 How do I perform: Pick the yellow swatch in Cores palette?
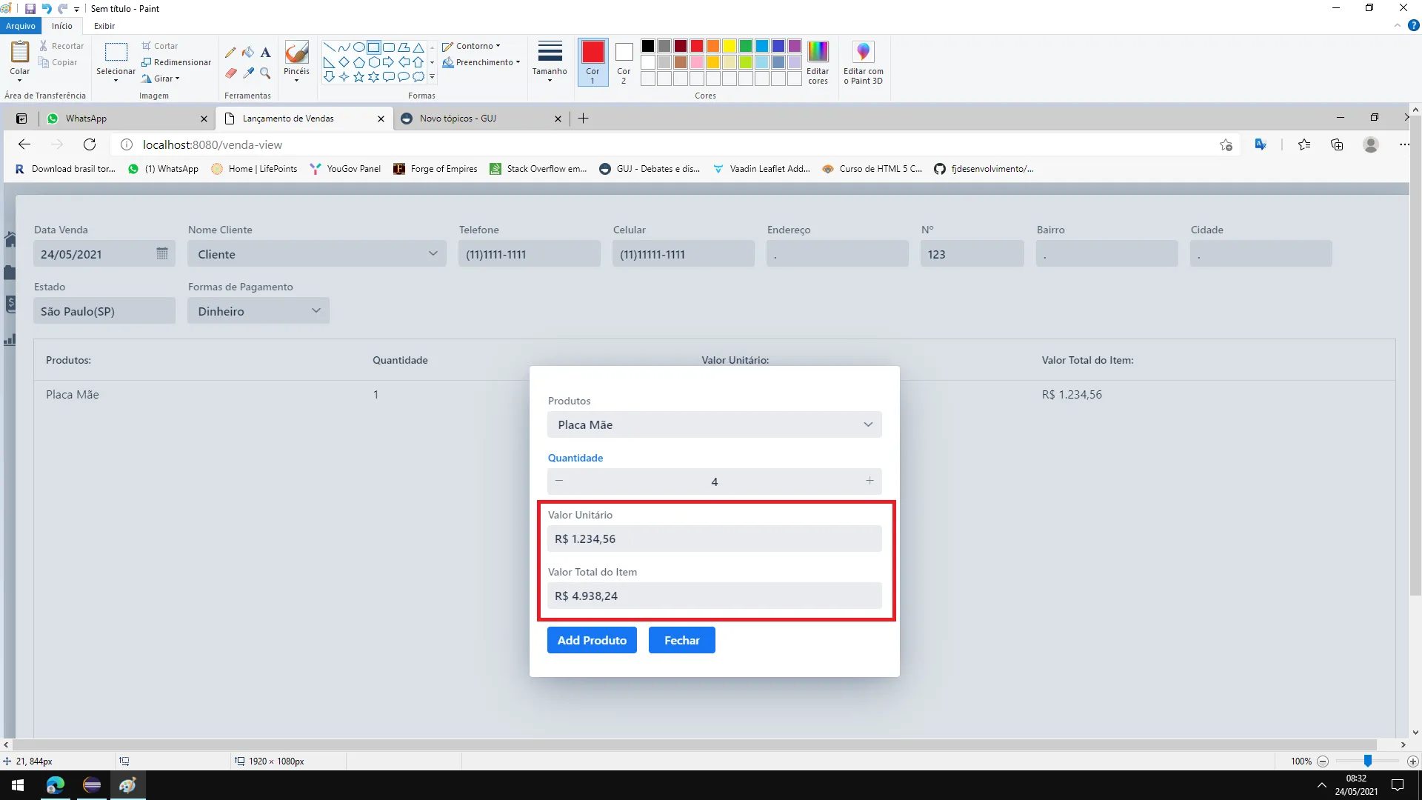730,46
